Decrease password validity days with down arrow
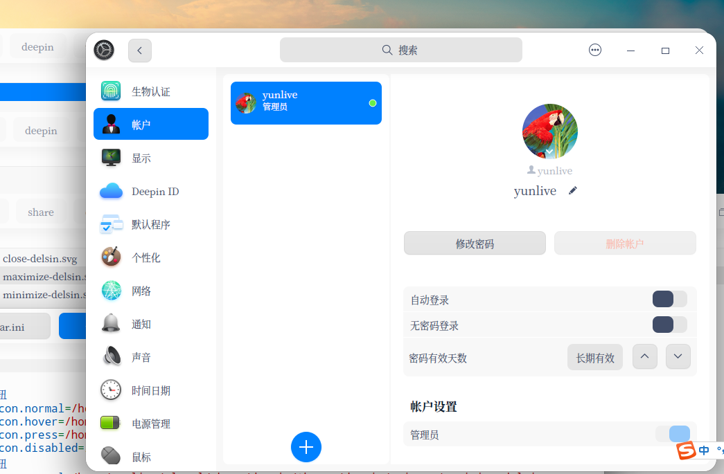Viewport: 724px width, 474px height. (x=678, y=356)
